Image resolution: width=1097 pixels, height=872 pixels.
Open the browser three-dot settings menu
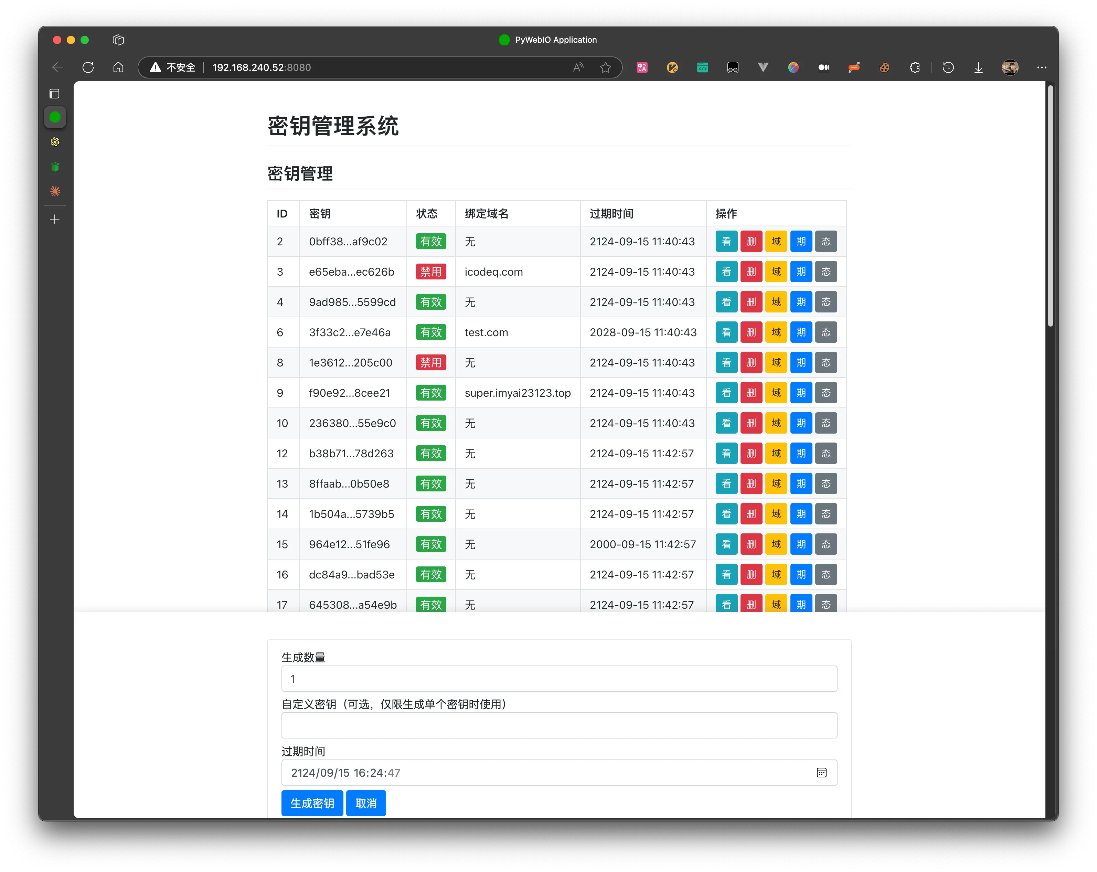[1042, 67]
